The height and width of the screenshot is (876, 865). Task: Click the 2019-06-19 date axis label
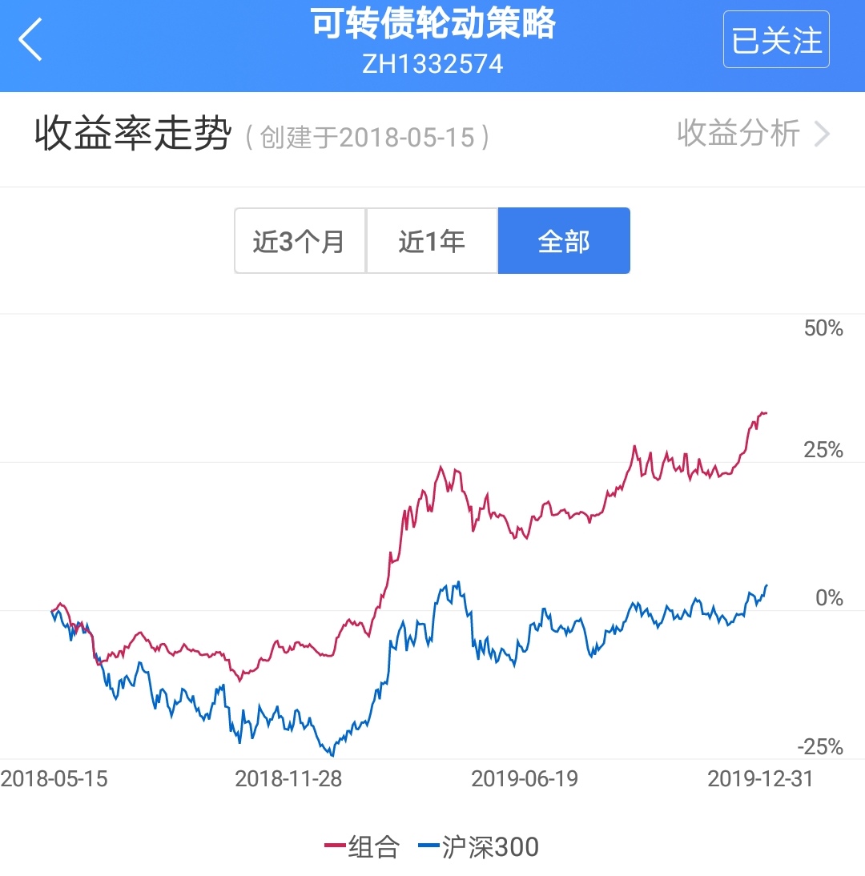click(x=525, y=778)
